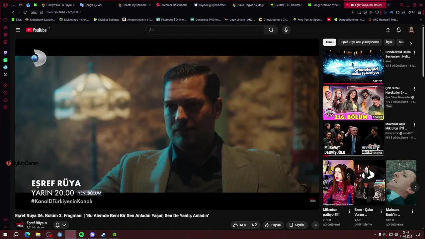Open options for Çok Güzel Hareketler video
This screenshot has width=425, height=239.
pos(414,89)
